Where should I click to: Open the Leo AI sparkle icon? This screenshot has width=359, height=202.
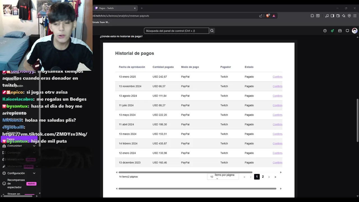click(x=344, y=16)
